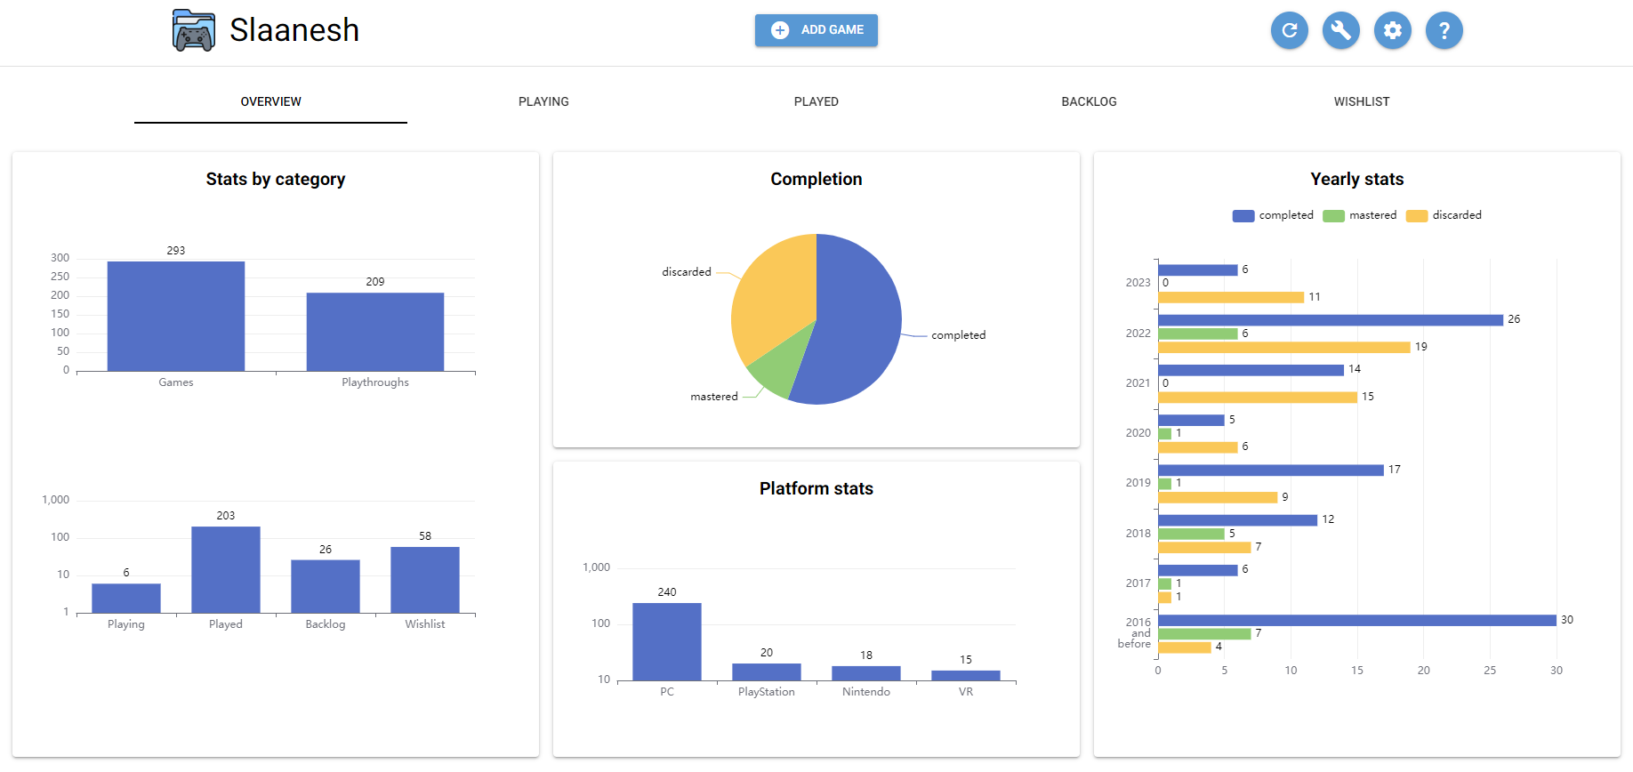Click the 'Slaanesh' app title
The height and width of the screenshot is (772, 1633).
click(294, 30)
